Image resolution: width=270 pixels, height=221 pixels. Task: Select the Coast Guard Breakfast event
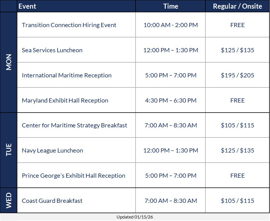[52, 201]
